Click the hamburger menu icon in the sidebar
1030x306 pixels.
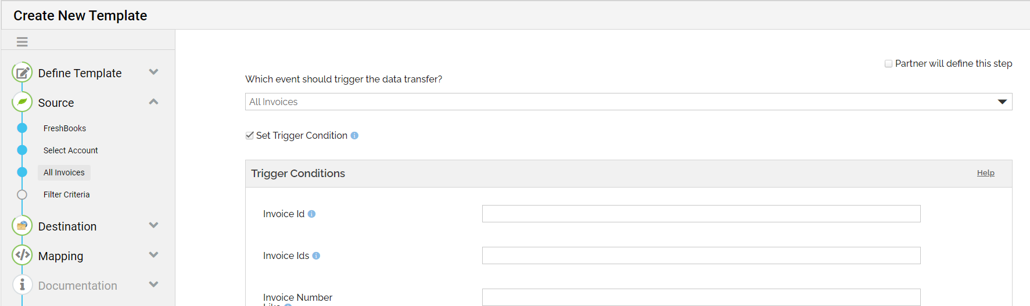click(x=22, y=42)
